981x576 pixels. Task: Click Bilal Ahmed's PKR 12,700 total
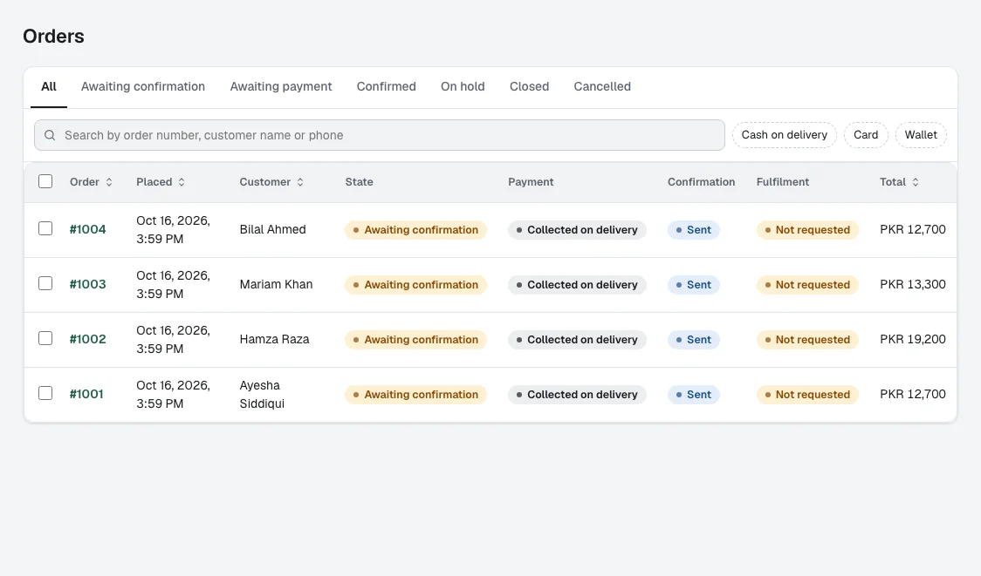click(x=913, y=229)
